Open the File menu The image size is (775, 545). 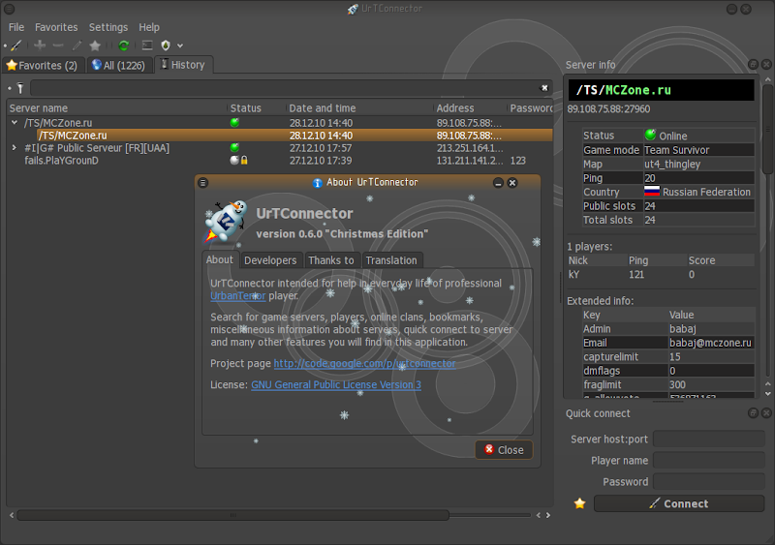(x=16, y=27)
